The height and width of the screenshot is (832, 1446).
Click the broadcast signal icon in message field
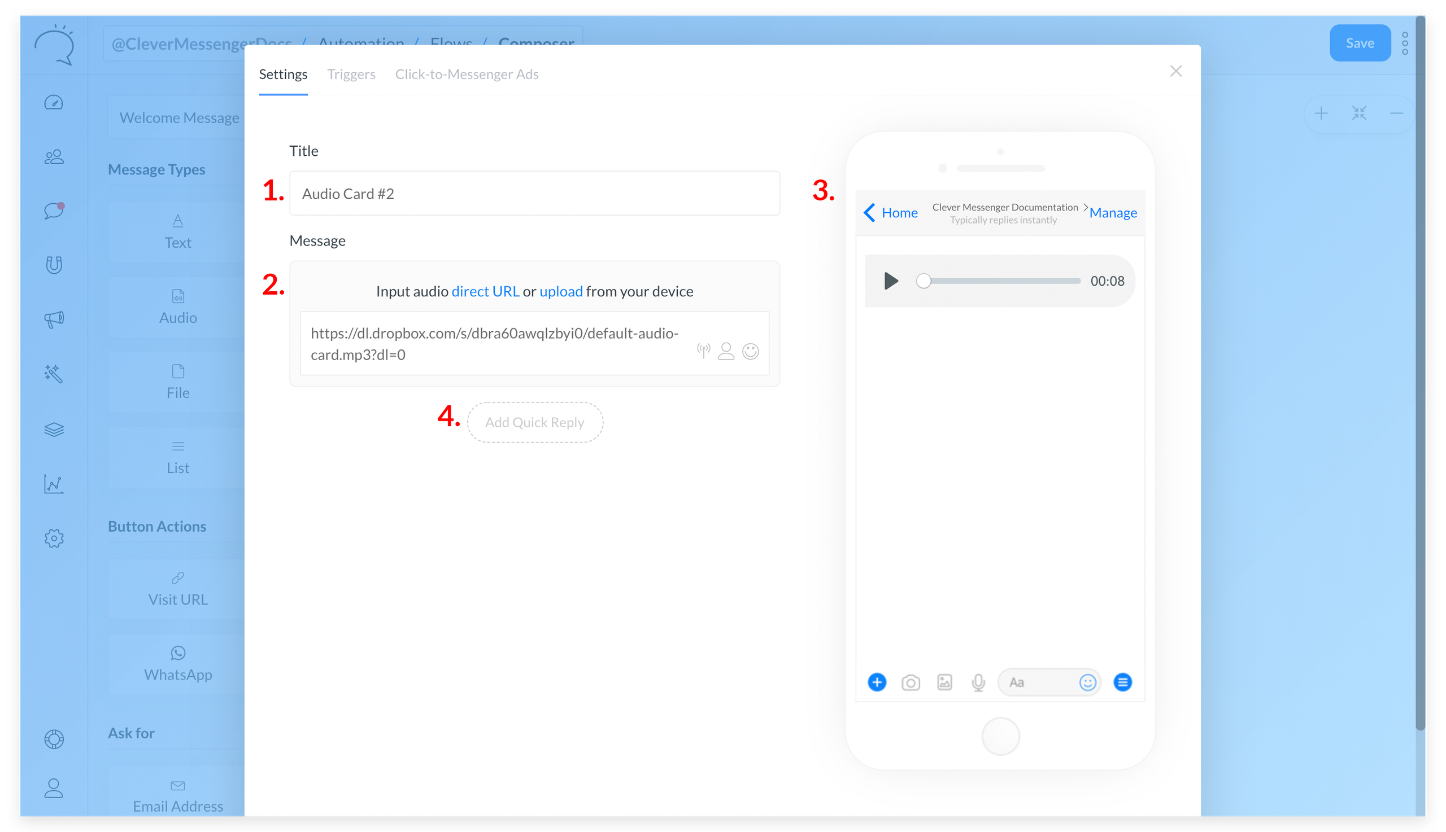point(703,351)
